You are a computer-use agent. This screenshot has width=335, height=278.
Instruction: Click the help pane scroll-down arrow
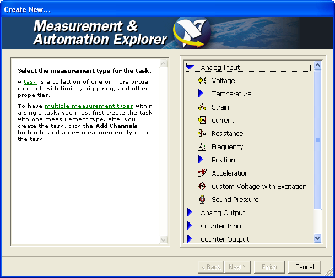164,239
